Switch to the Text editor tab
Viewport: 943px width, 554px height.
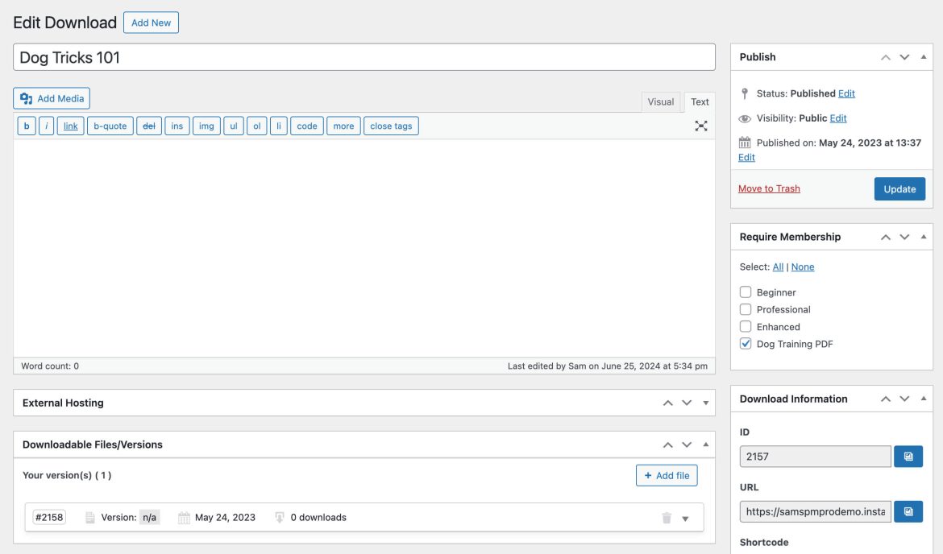pyautogui.click(x=700, y=101)
